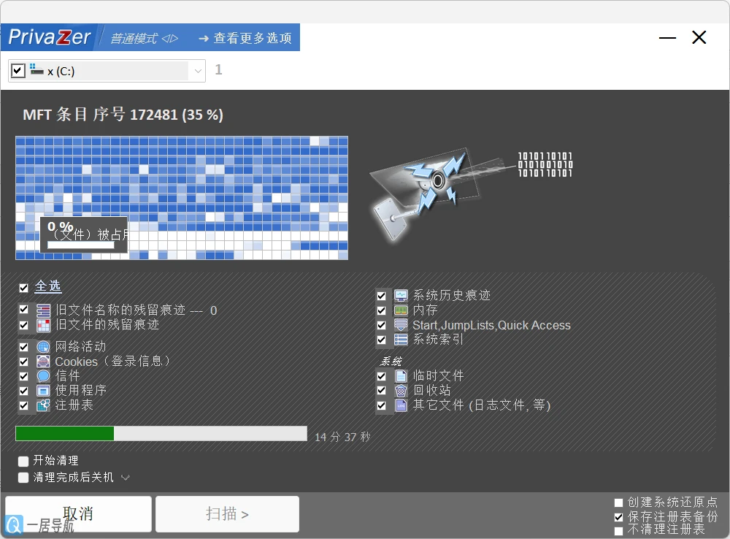Screen dimensions: 730x539
Task: Open 查看更多选项 menu
Action: click(x=245, y=38)
